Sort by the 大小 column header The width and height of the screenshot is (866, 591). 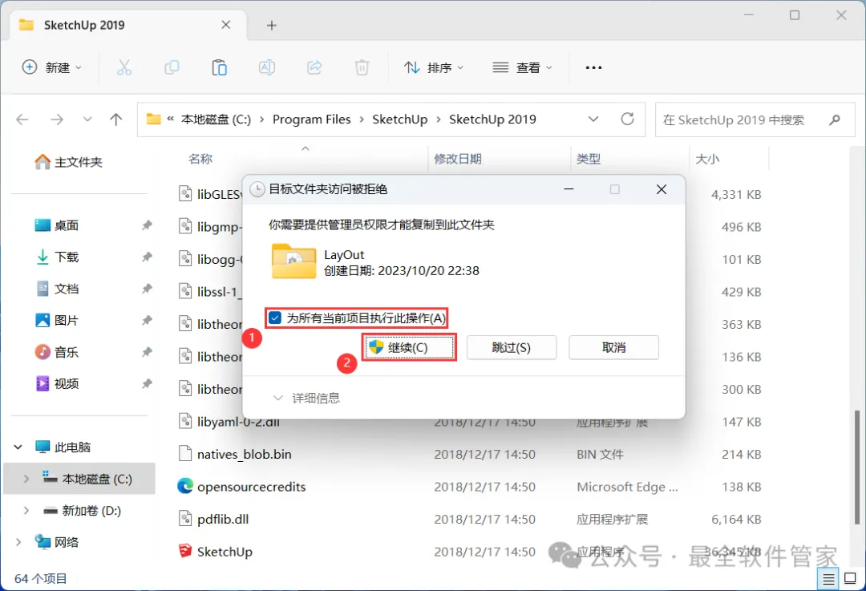tap(707, 159)
